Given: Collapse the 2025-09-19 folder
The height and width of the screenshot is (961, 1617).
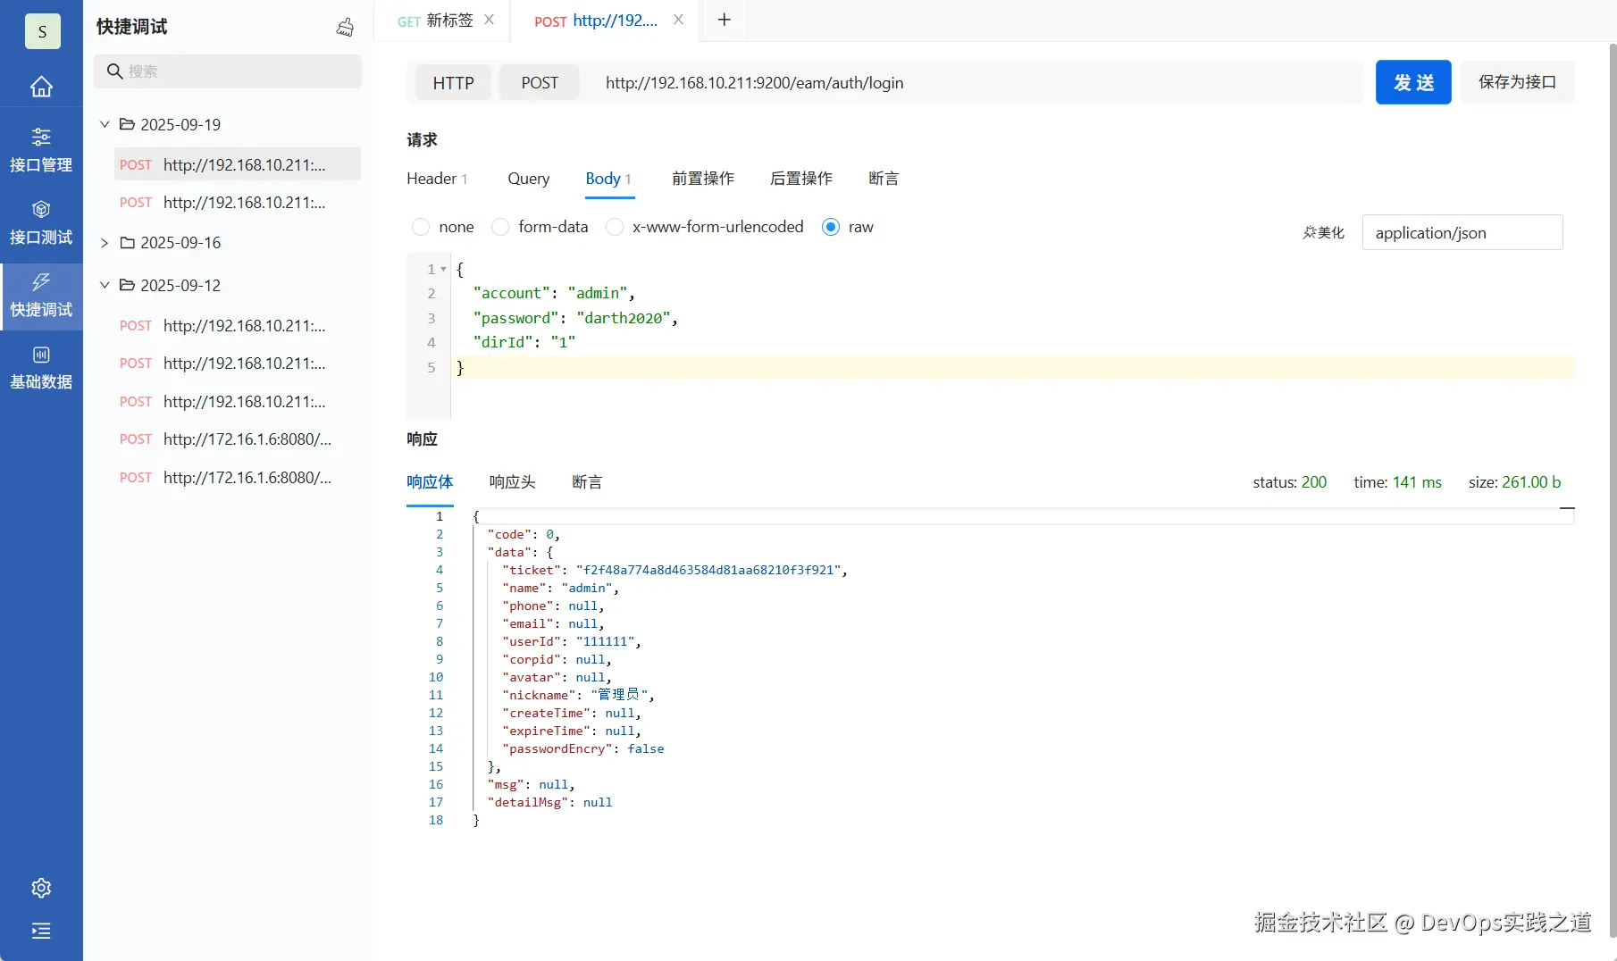Looking at the screenshot, I should point(105,124).
